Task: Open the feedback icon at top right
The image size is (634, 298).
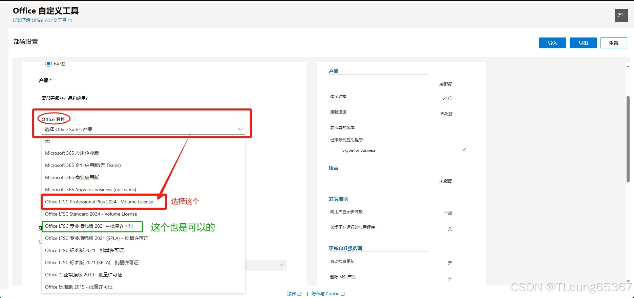Action: [x=621, y=16]
